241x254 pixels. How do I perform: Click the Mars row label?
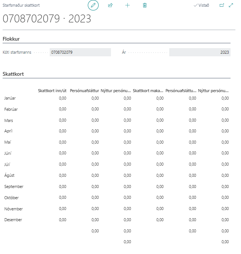9,120
